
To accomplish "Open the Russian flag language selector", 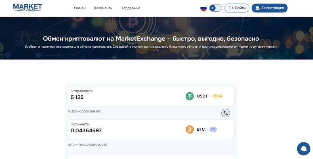I will click(204, 8).
